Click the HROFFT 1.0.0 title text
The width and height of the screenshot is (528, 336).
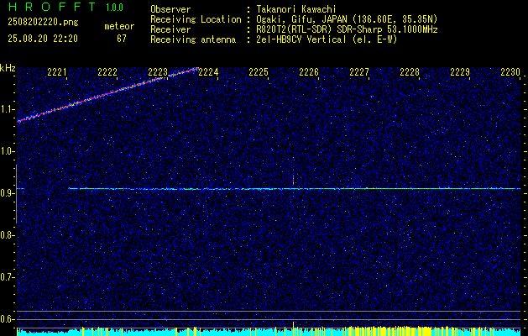(65, 7)
